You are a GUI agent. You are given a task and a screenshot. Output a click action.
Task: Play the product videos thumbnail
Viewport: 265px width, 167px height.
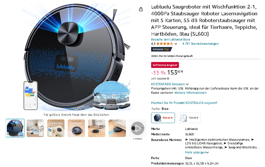click(x=137, y=128)
